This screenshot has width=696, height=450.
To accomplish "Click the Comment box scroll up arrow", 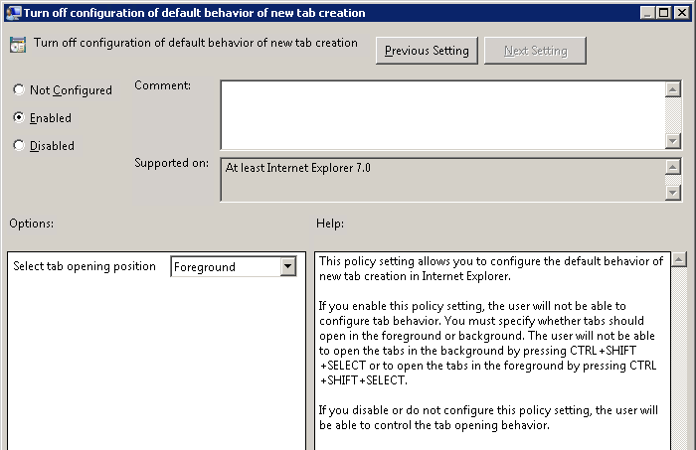I will point(673,88).
